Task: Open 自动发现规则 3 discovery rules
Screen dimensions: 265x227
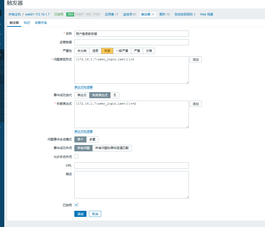Action: (x=185, y=14)
